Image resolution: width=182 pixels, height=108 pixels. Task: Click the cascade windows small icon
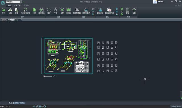click(x=117, y=14)
